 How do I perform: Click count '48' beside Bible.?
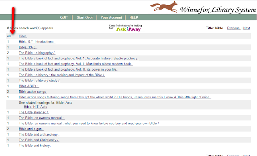point(9,36)
